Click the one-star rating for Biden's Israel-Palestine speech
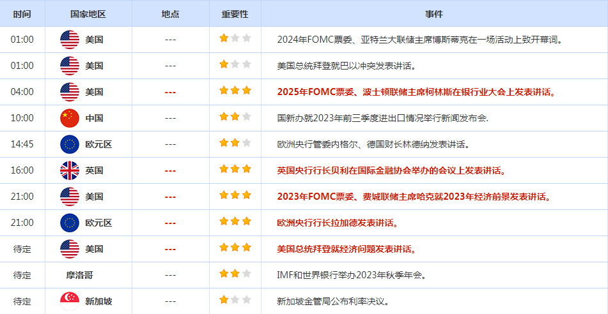 pyautogui.click(x=235, y=64)
